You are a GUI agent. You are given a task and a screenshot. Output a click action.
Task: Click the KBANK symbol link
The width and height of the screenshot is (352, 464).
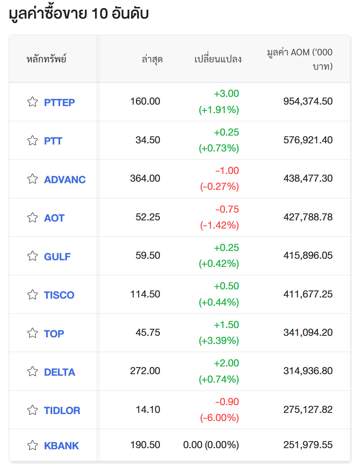(61, 445)
